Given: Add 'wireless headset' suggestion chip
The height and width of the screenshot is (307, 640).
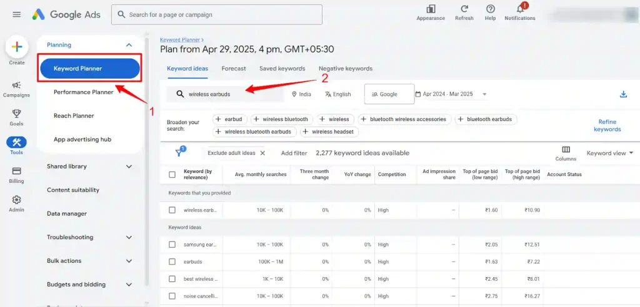Looking at the screenshot, I should [x=329, y=132].
